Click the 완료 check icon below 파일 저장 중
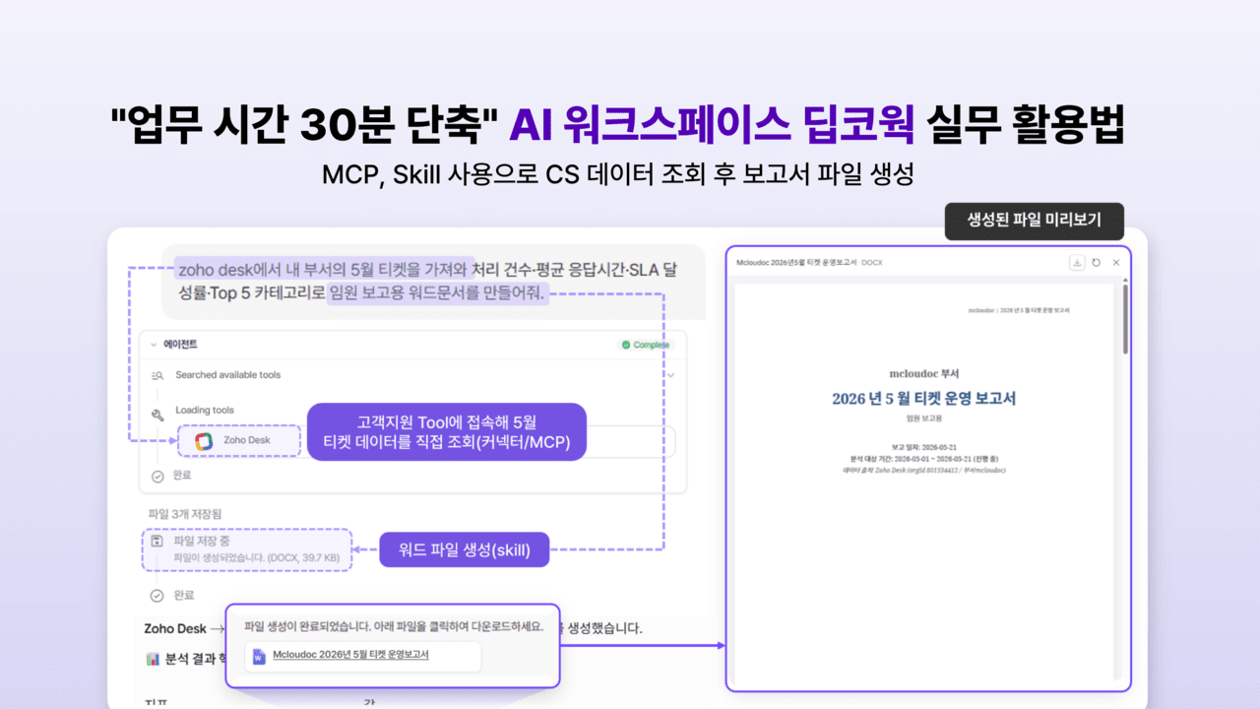The height and width of the screenshot is (709, 1260). [x=157, y=596]
